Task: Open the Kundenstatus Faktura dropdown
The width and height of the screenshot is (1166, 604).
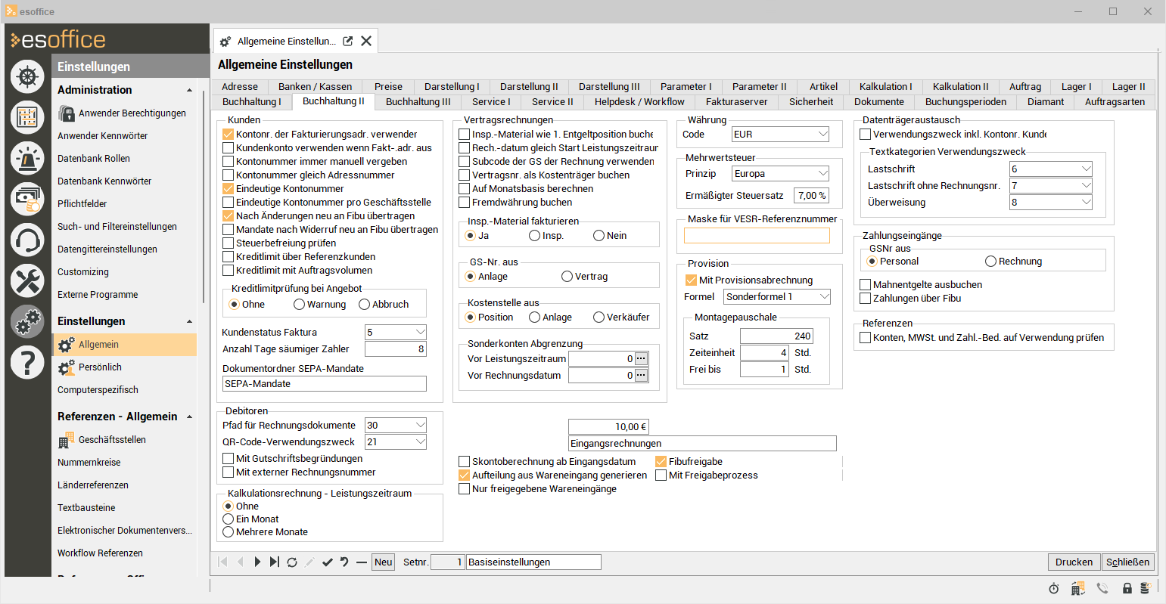Action: pos(421,332)
